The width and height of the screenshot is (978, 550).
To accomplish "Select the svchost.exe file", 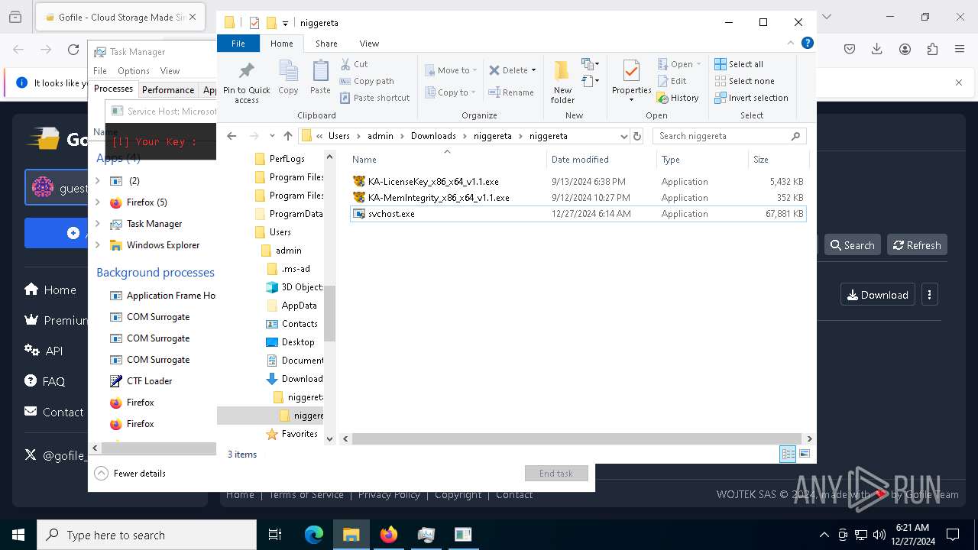I will click(x=578, y=214).
